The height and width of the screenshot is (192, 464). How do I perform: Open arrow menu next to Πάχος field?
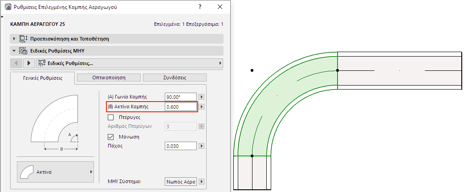[202, 146]
